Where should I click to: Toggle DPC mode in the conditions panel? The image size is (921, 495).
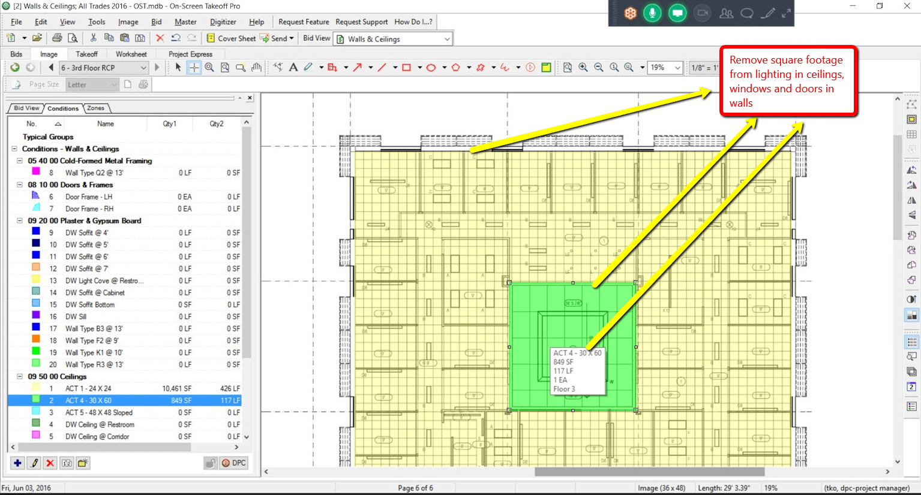coord(233,463)
